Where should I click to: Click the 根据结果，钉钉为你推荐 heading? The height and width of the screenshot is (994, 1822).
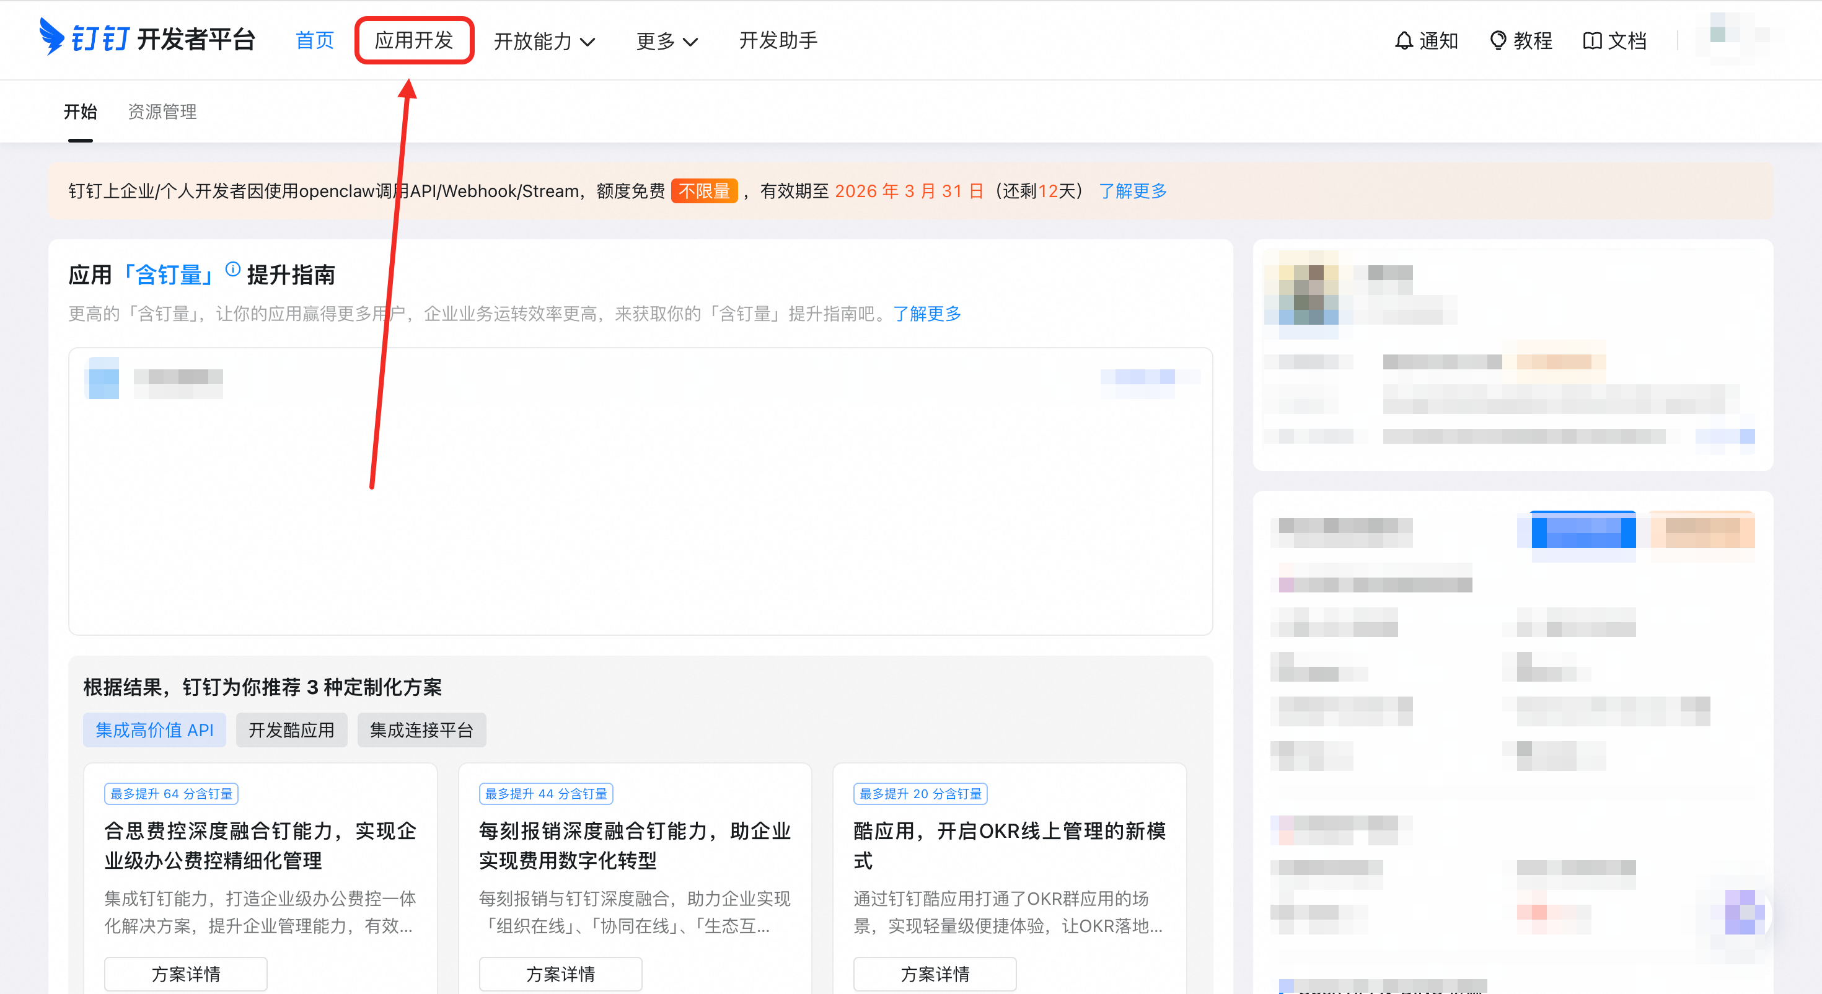pyautogui.click(x=262, y=687)
